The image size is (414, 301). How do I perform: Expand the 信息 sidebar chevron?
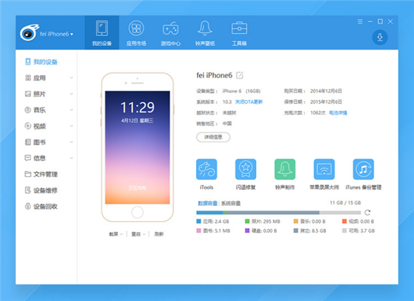tap(71, 158)
